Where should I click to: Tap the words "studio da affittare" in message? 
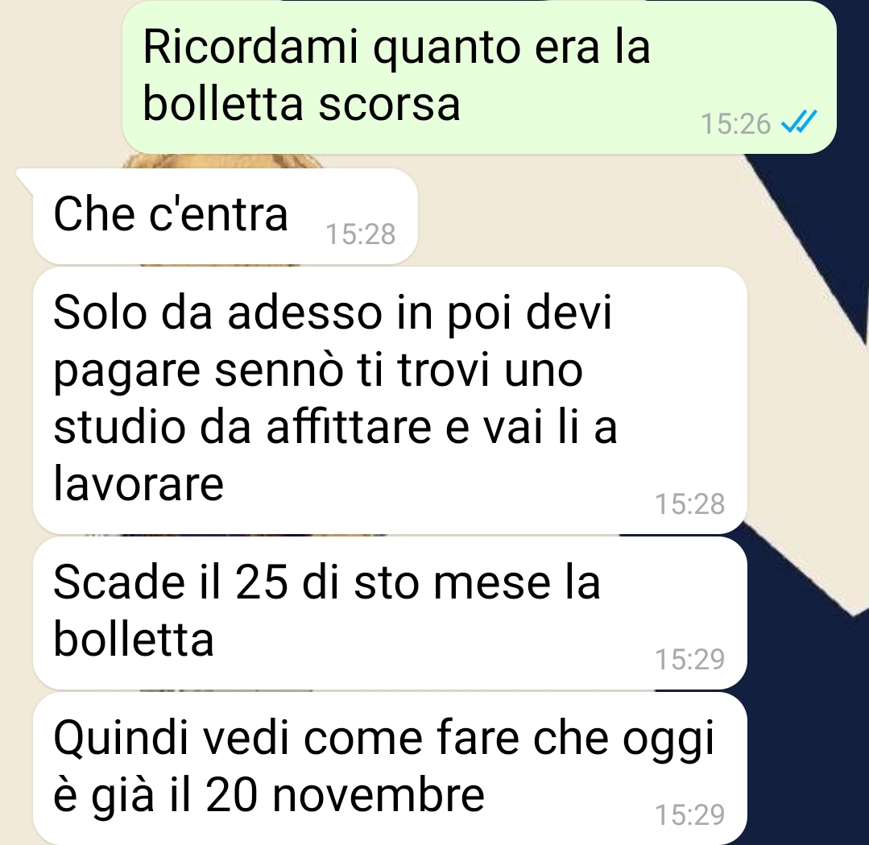[x=243, y=426]
